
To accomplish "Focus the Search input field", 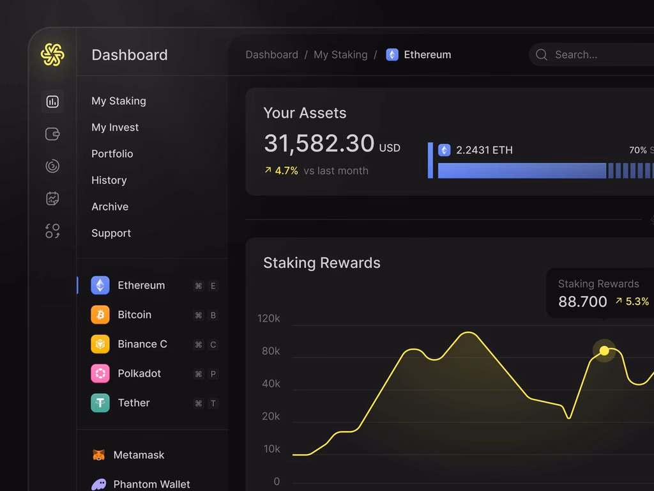I will tap(591, 55).
